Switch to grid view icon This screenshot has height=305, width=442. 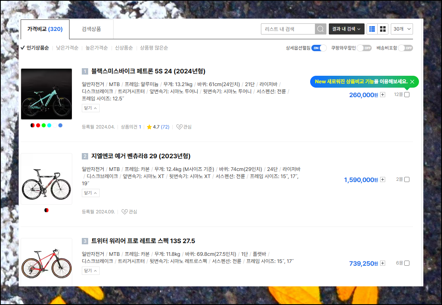(383, 29)
